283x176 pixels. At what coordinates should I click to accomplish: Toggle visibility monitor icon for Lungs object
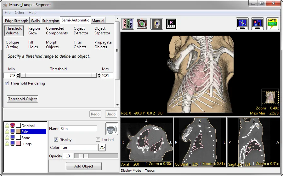[13, 144]
